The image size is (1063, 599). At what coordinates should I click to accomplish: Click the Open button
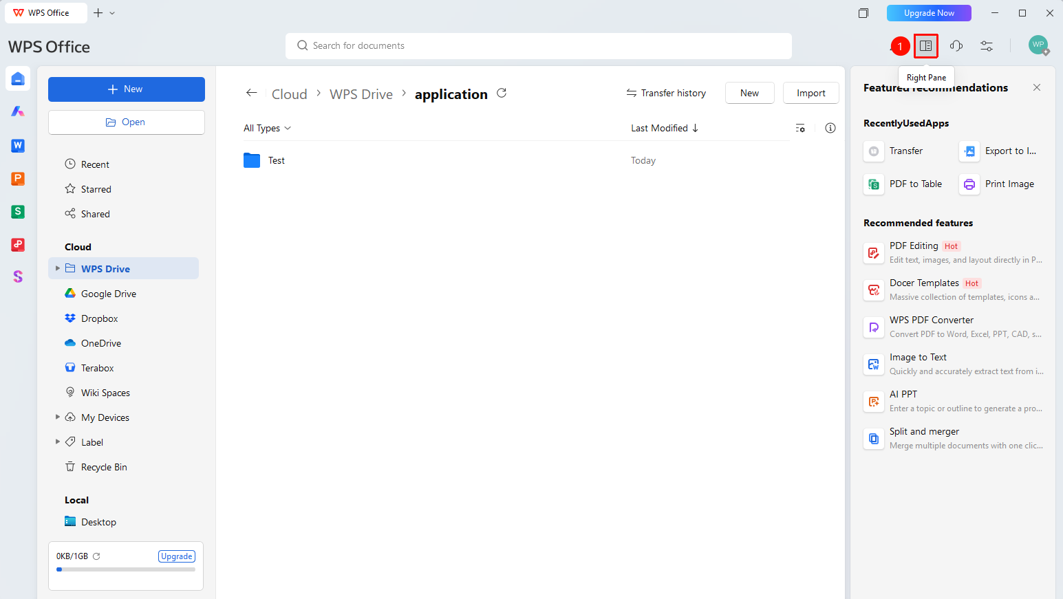coord(127,122)
